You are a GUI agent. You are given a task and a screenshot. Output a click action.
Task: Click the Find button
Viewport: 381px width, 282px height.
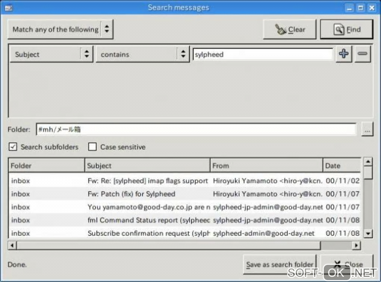click(347, 29)
